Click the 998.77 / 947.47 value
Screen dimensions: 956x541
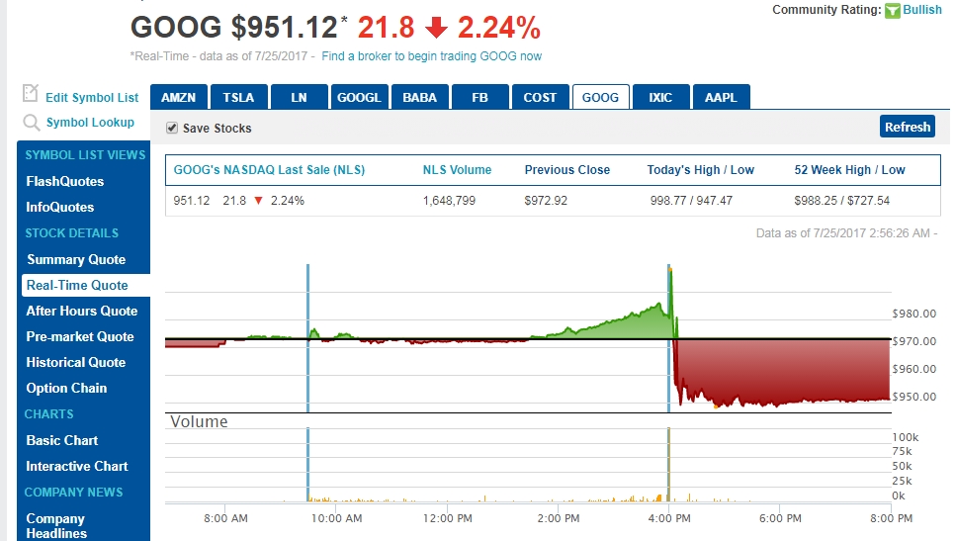[691, 200]
